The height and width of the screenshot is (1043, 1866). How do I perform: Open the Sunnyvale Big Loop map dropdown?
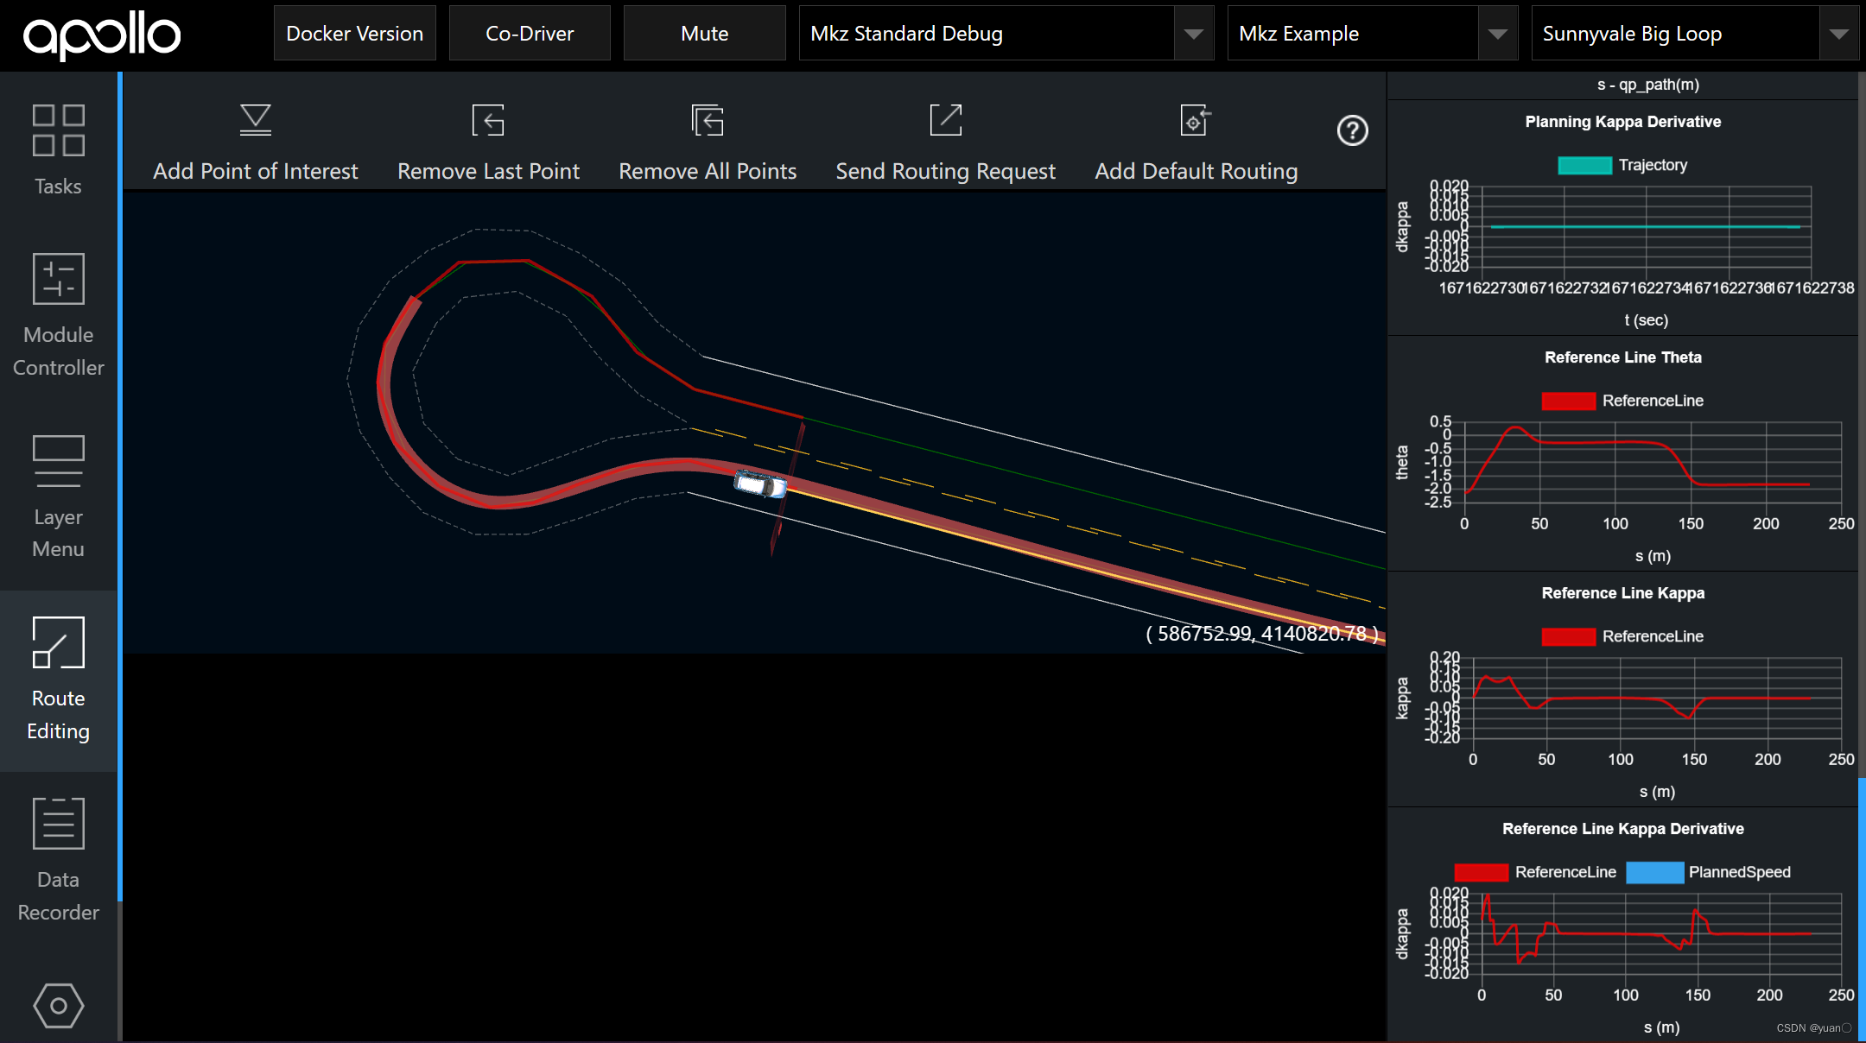1695,33
